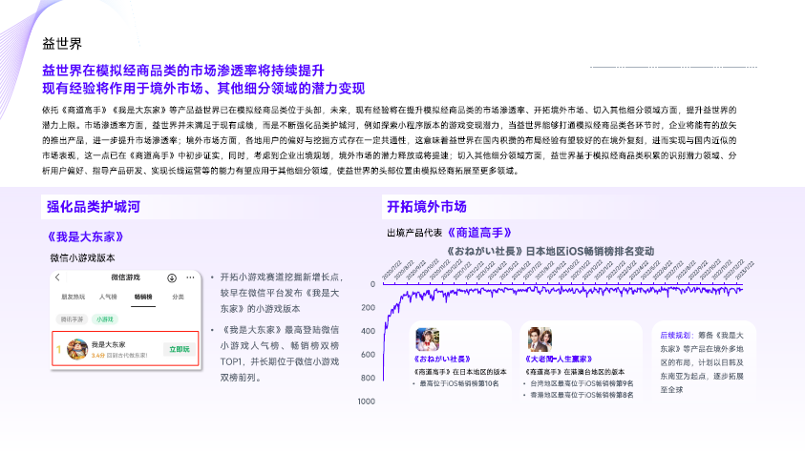
Task: Click the 3.4分 rating text
Action: coord(98,355)
